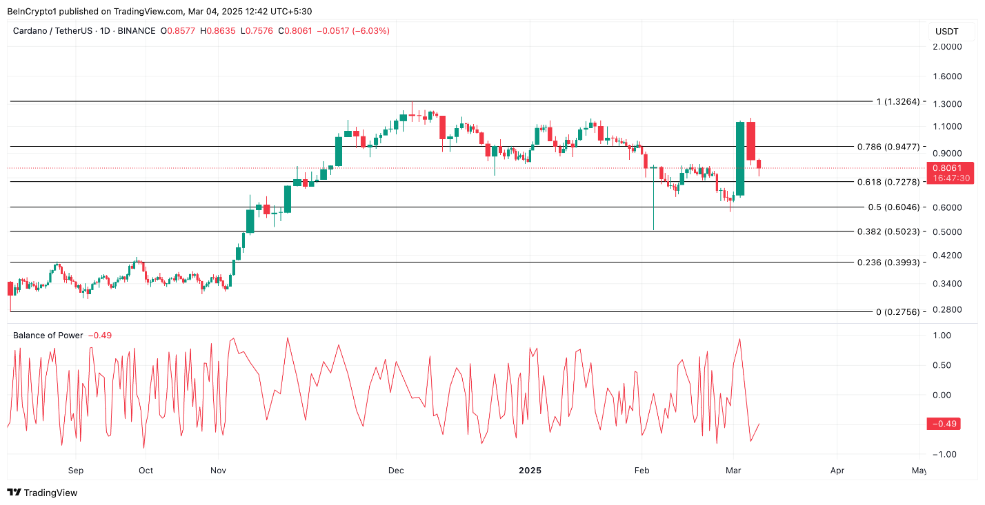Image resolution: width=985 pixels, height=505 pixels.
Task: Select the 0.382 (0.5023) Fibonacci level label
Action: click(x=888, y=231)
